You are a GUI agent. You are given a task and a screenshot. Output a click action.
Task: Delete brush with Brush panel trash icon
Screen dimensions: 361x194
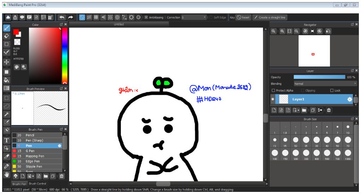click(x=61, y=176)
